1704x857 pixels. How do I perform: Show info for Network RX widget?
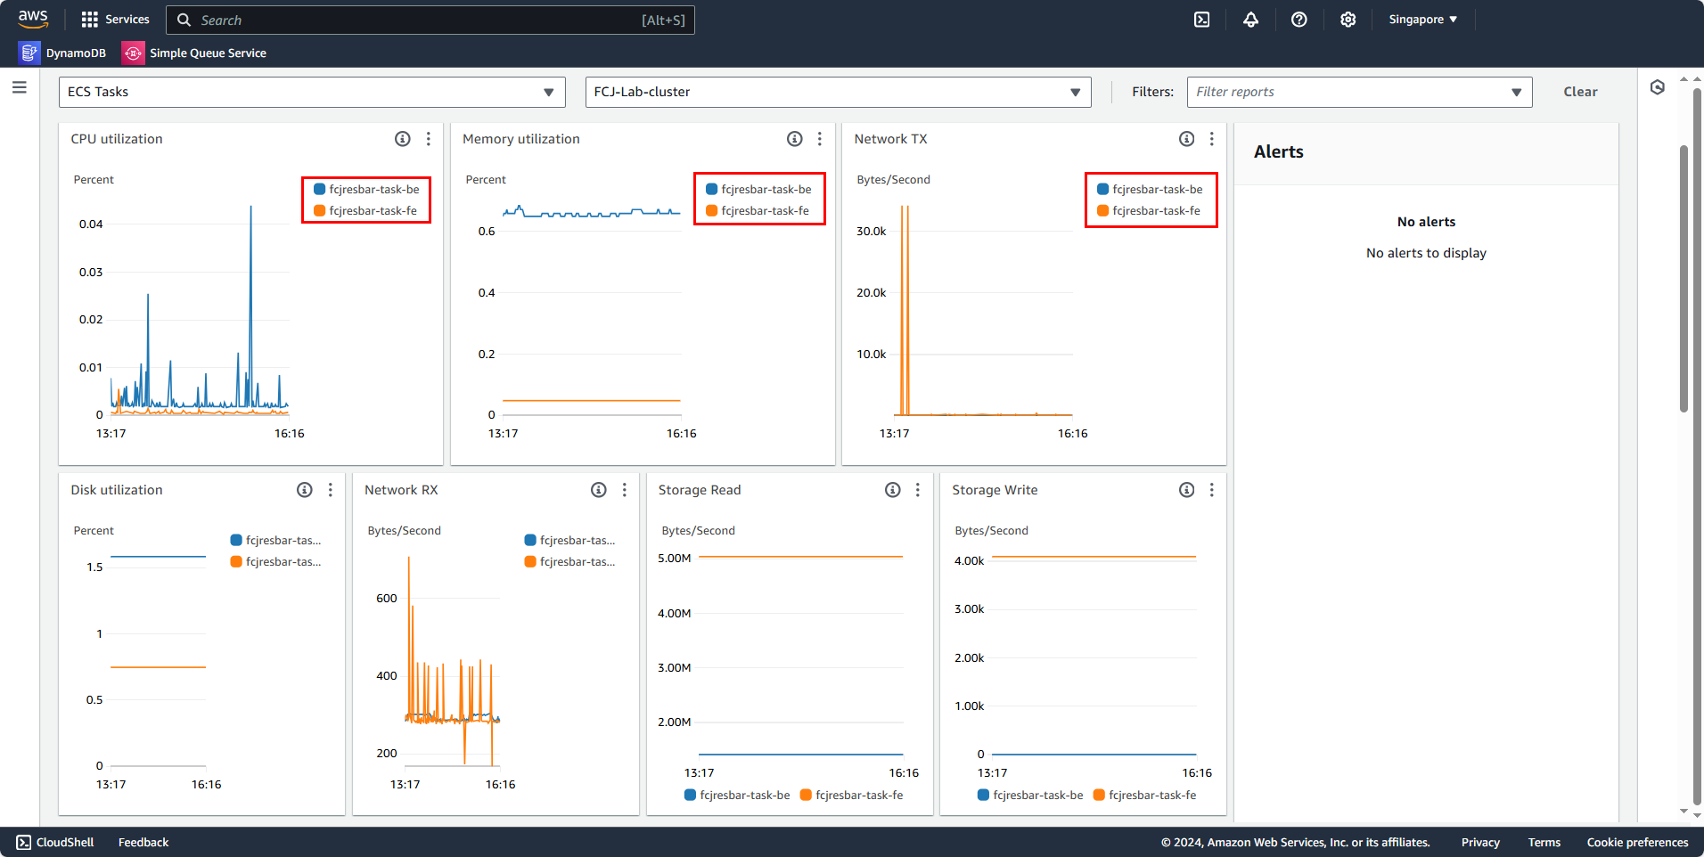click(x=599, y=490)
